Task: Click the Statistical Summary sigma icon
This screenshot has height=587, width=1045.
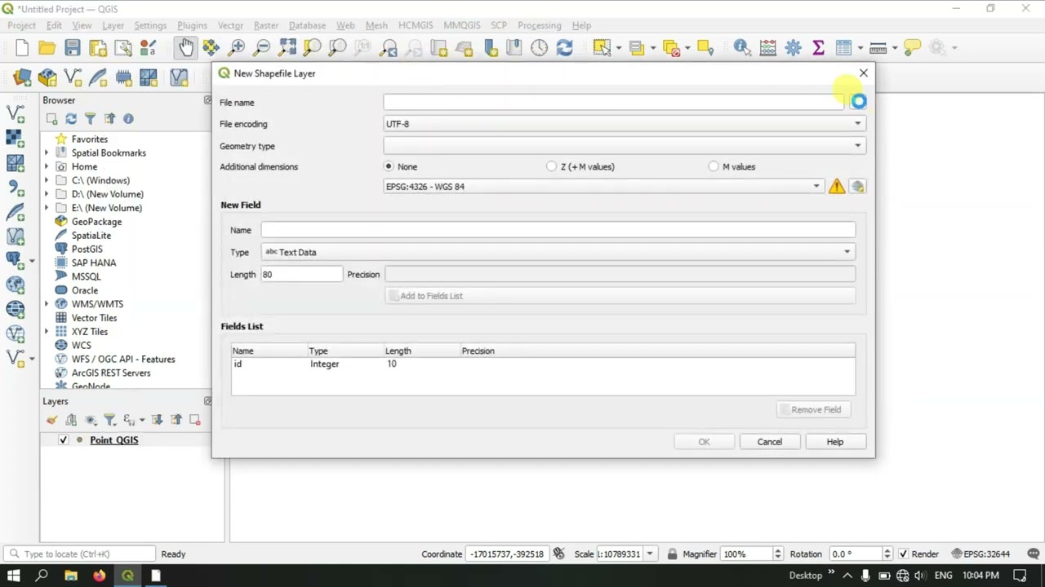Action: 818,48
